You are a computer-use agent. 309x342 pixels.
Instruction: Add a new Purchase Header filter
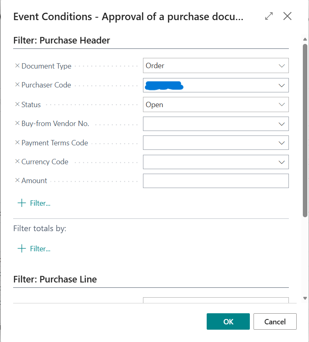point(34,203)
